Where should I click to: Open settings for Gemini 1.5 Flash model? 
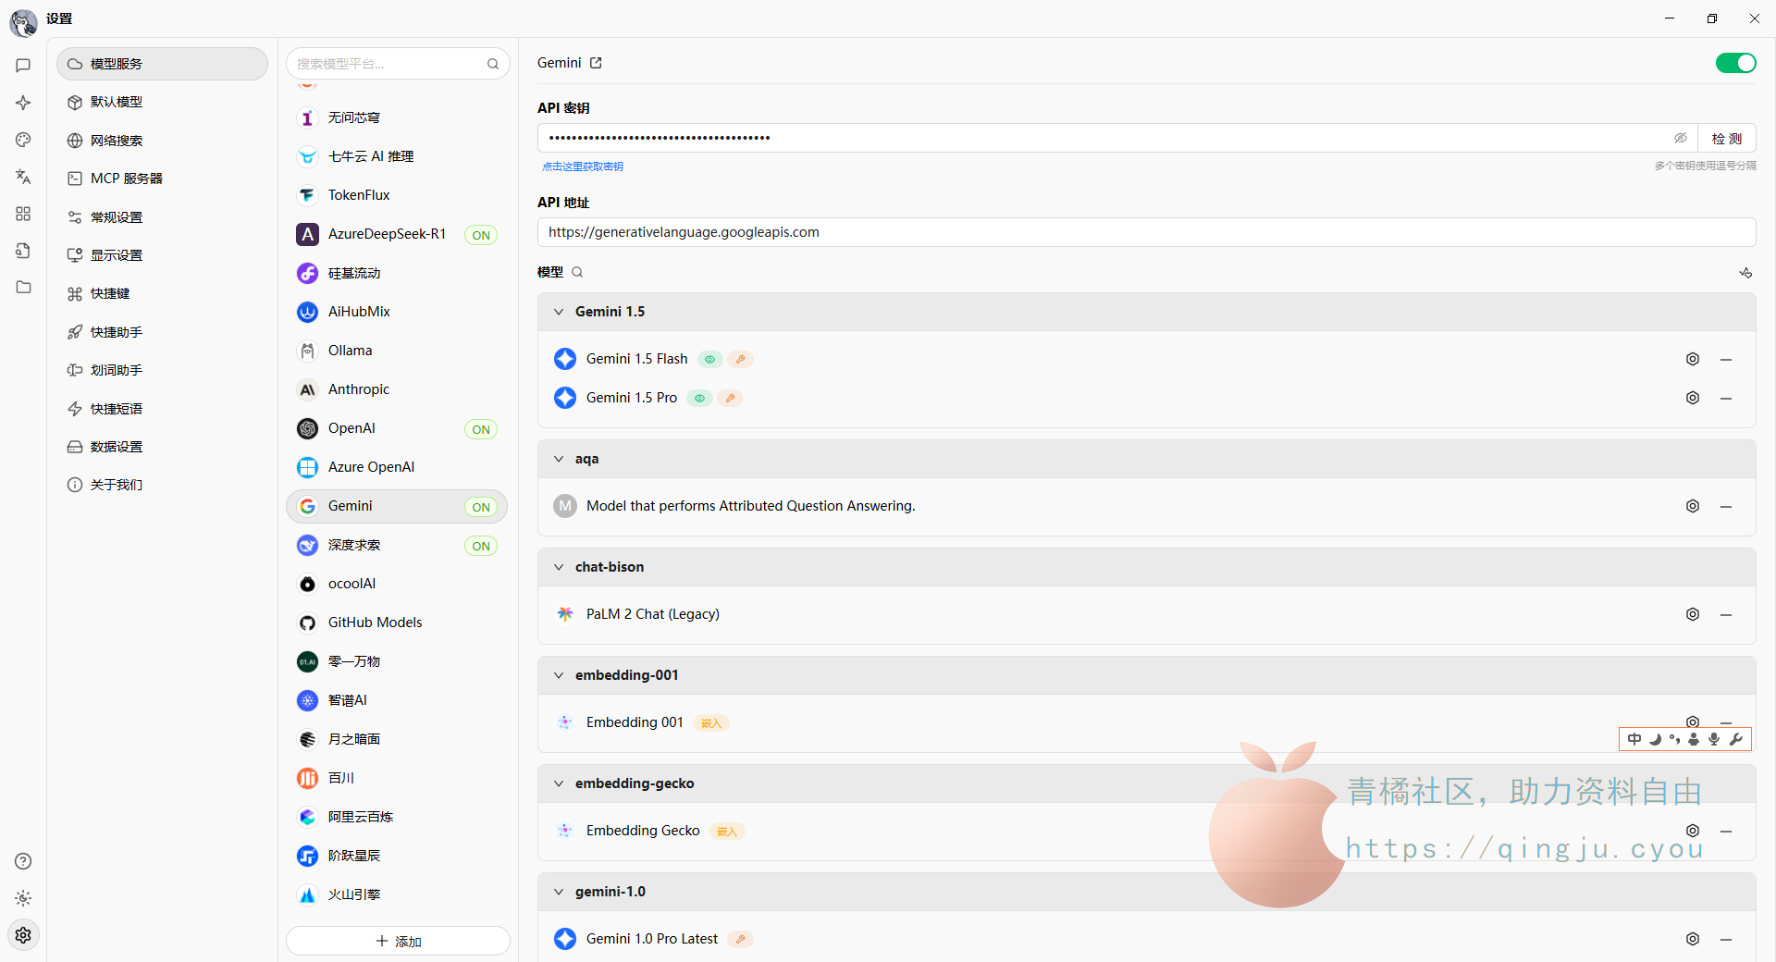click(1693, 359)
